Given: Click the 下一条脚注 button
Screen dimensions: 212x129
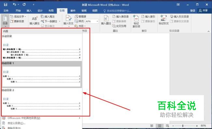Looking at the screenshot, I should (49, 21).
